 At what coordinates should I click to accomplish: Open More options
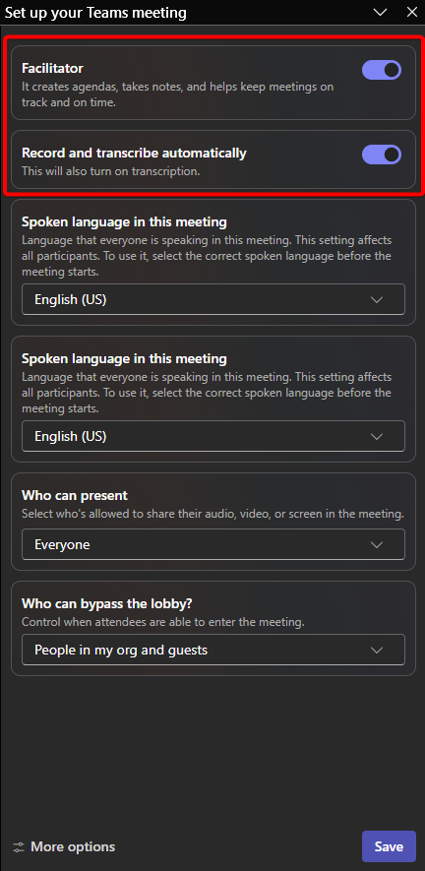(64, 846)
